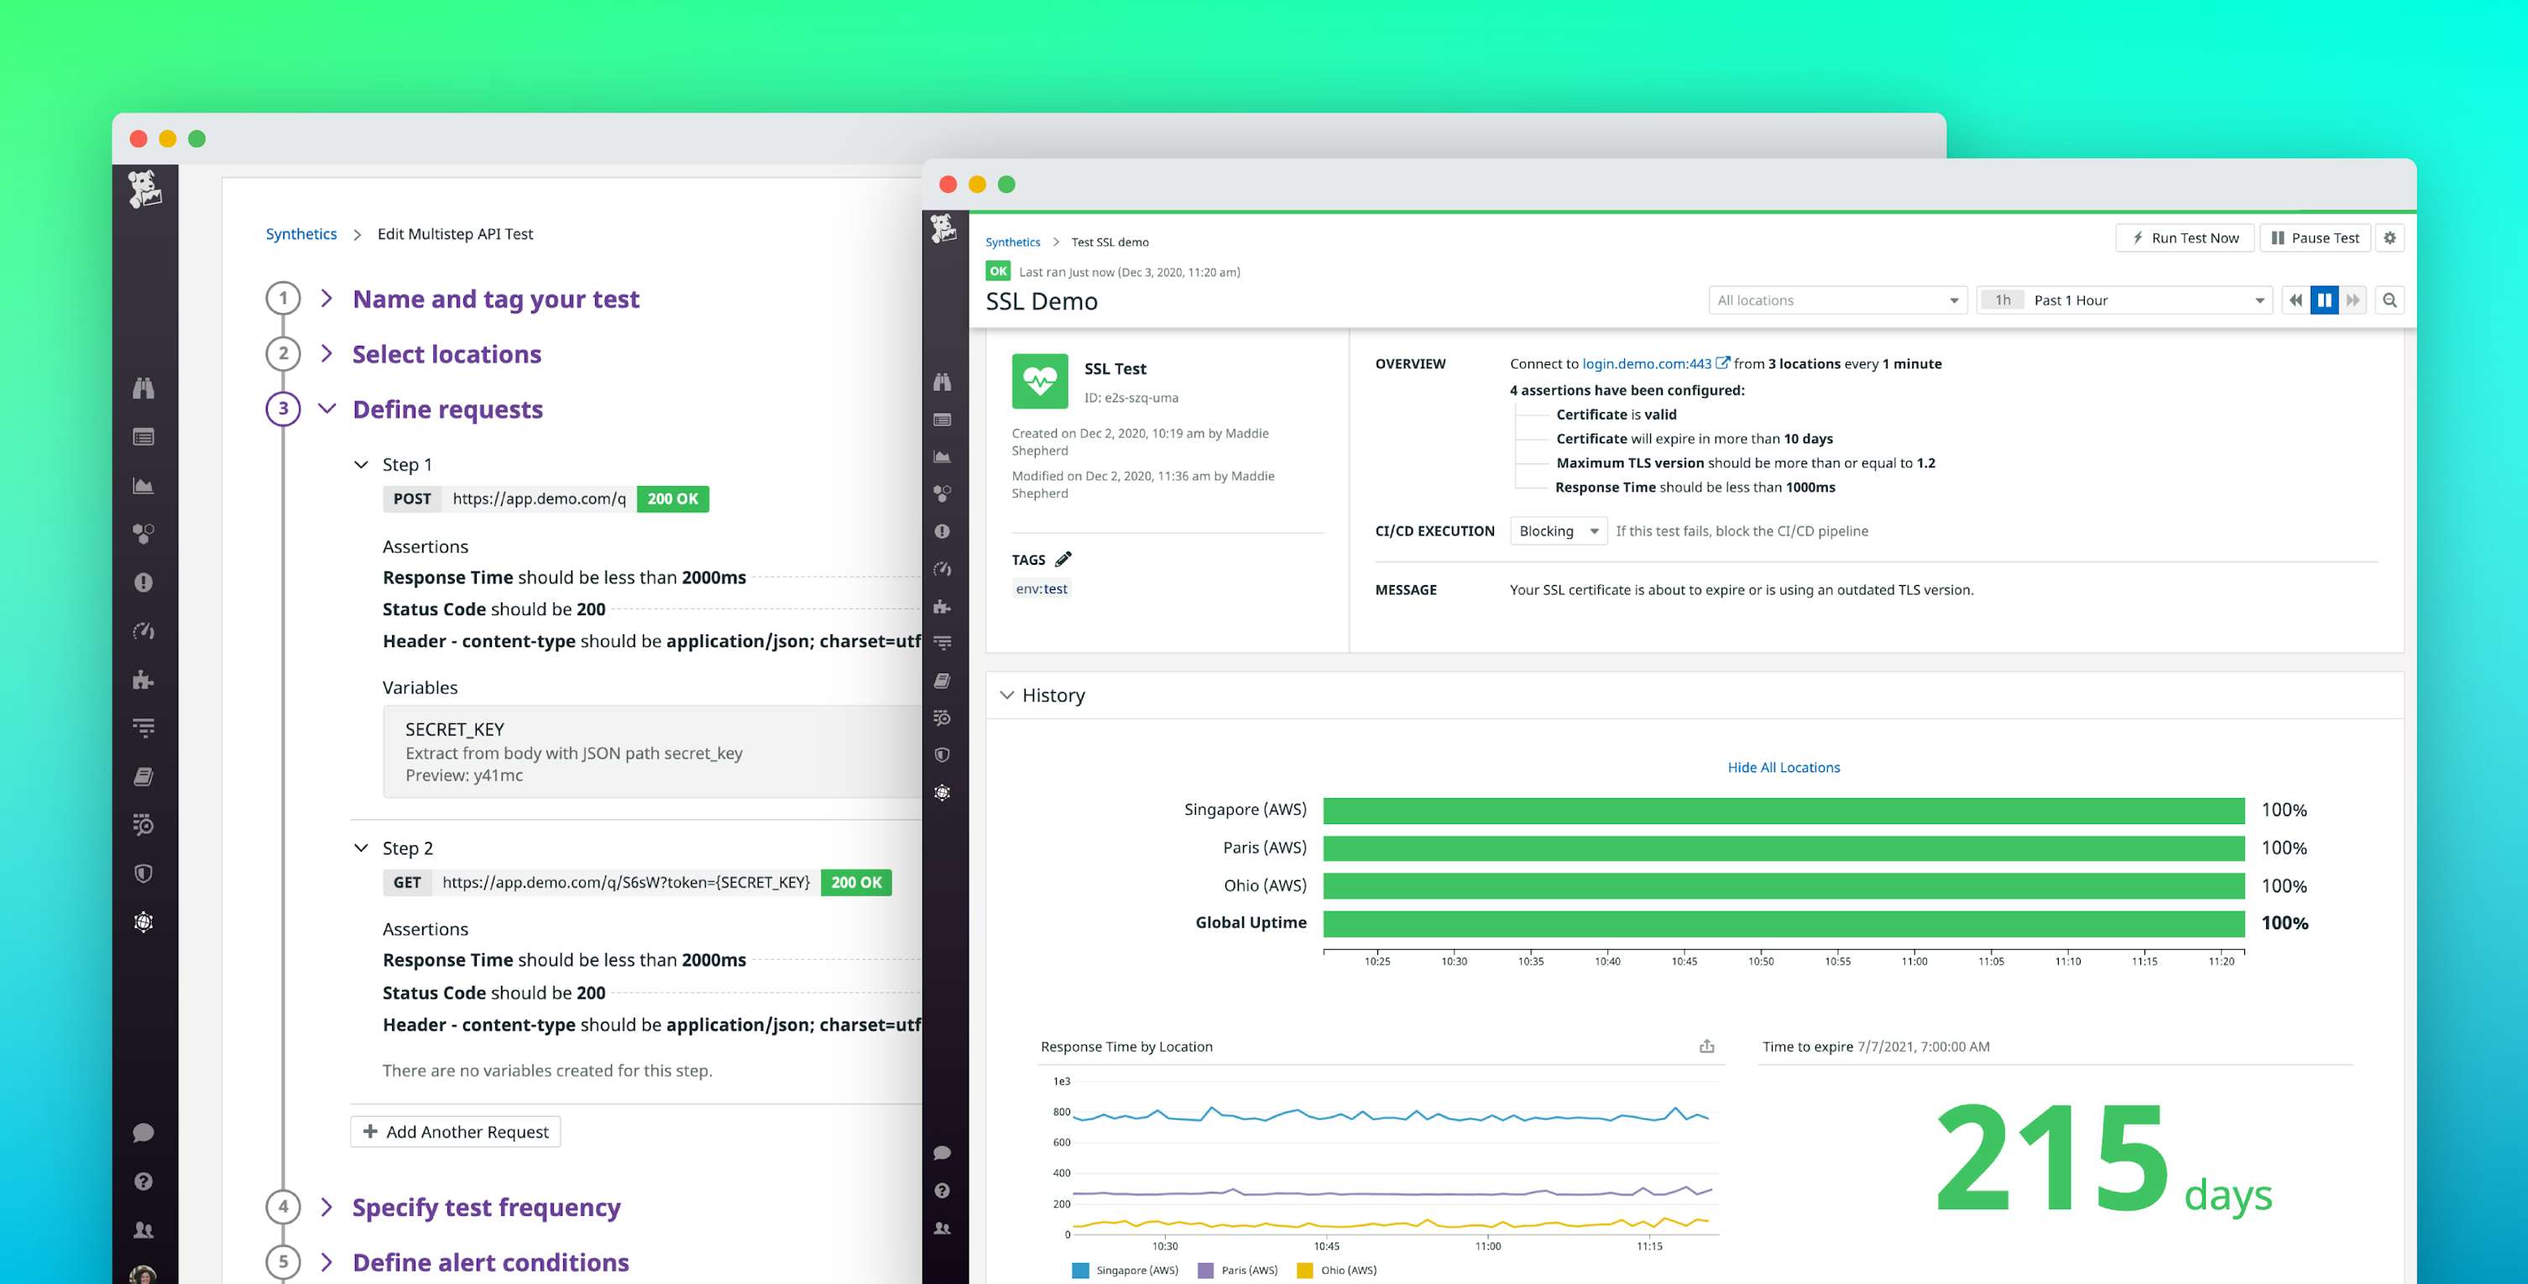The width and height of the screenshot is (2528, 1284).
Task: Expand the Specify test frequency section
Action: [486, 1208]
